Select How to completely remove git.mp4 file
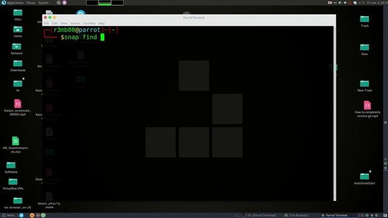Image resolution: width=388 pixels, height=218 pixels. (x=367, y=109)
